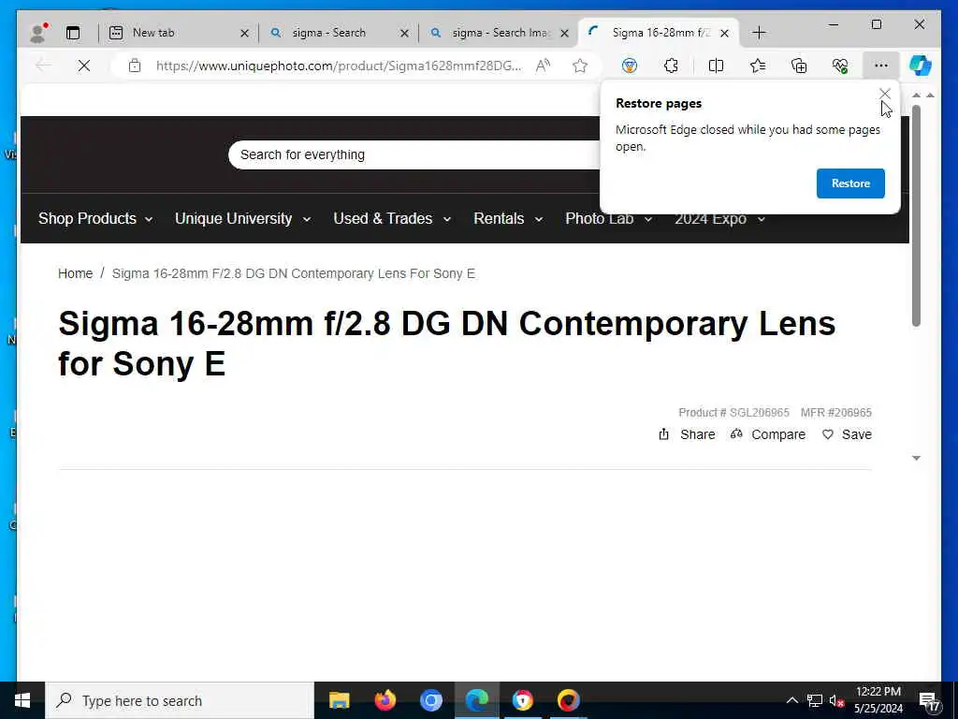Click the Search for everything field
The image size is (958, 719).
coord(414,154)
